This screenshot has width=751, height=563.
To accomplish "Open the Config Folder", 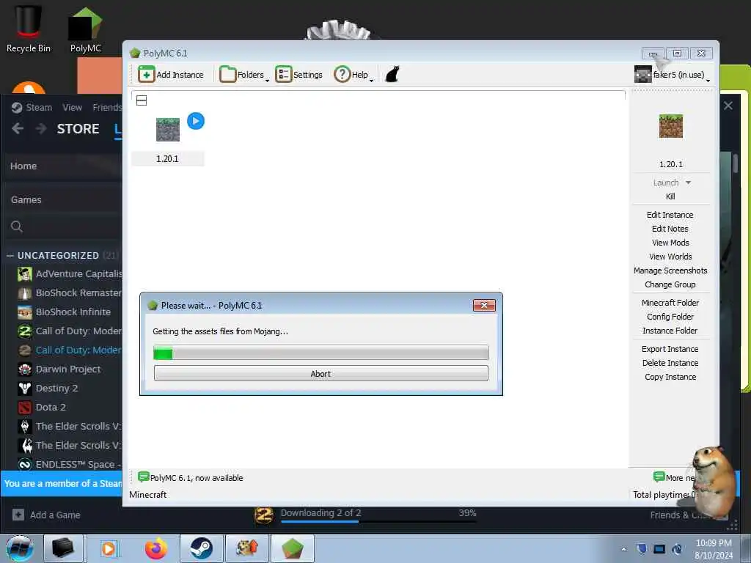I will click(x=670, y=317).
